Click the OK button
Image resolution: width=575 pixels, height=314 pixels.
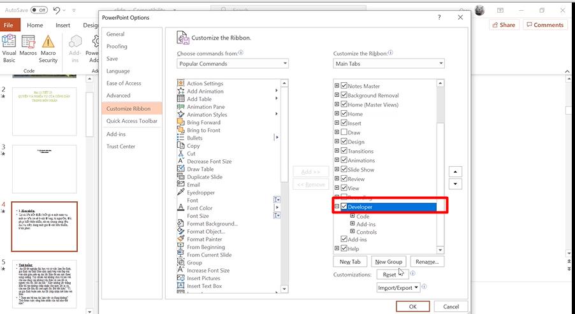tap(412, 306)
